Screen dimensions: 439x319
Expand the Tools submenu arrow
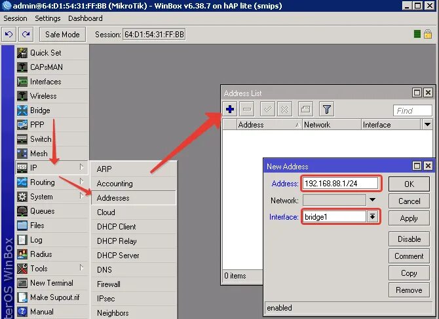click(81, 267)
